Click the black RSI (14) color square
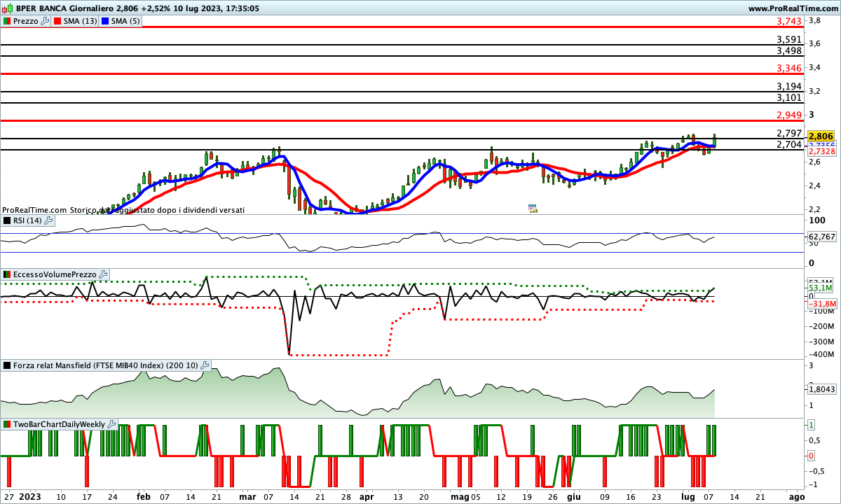This screenshot has width=841, height=504. coord(7,220)
